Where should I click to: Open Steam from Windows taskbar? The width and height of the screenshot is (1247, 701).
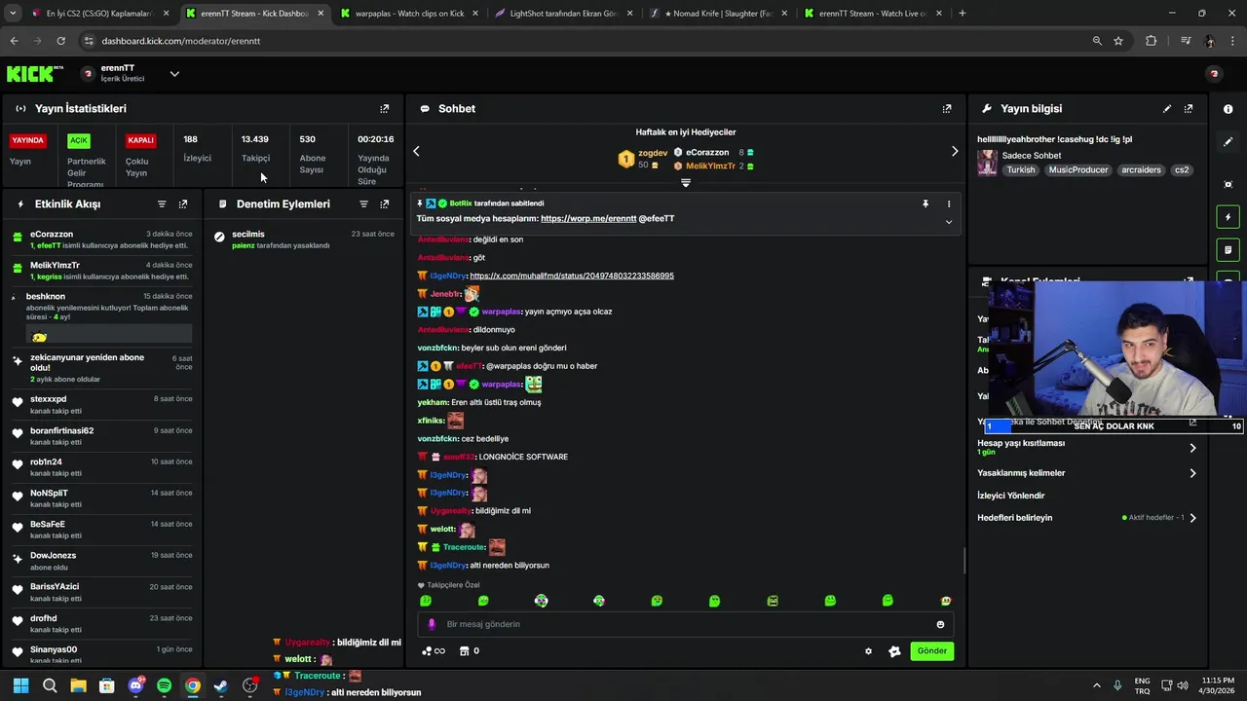click(x=221, y=686)
